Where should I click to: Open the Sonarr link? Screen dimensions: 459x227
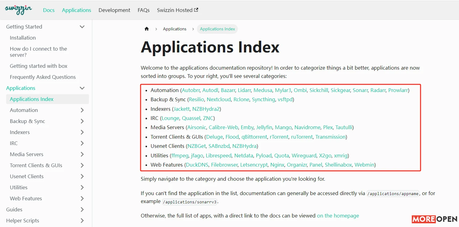(x=360, y=90)
